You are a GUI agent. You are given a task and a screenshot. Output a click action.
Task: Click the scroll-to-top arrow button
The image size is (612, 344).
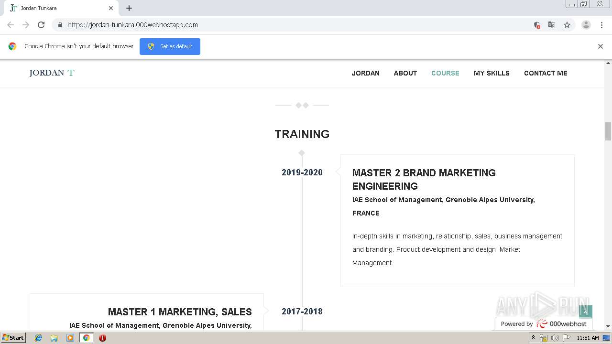586,312
